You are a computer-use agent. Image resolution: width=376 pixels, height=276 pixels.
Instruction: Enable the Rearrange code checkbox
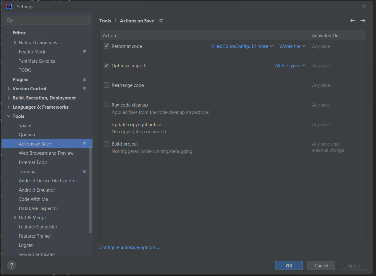107,85
